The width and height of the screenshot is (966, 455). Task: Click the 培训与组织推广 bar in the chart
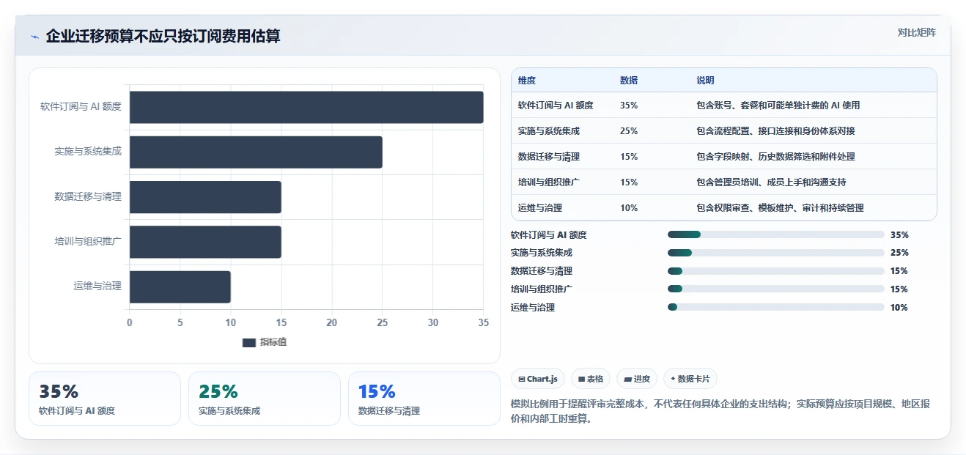point(205,242)
